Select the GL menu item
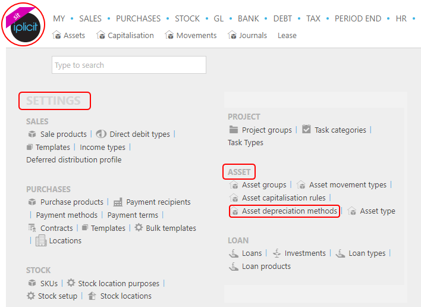Screen dimensions: 421x307 [x=219, y=18]
